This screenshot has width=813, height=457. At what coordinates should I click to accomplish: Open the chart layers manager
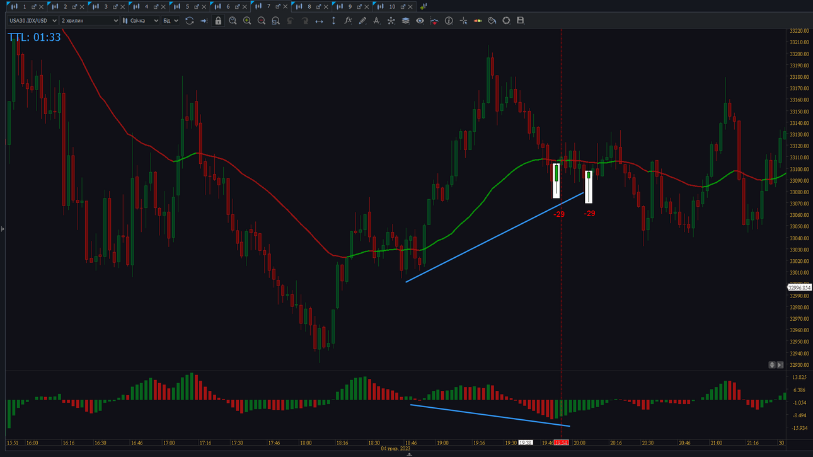coord(405,21)
